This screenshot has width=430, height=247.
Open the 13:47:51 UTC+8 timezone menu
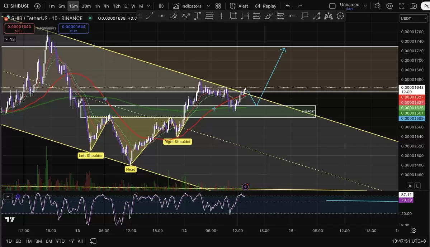click(408, 241)
